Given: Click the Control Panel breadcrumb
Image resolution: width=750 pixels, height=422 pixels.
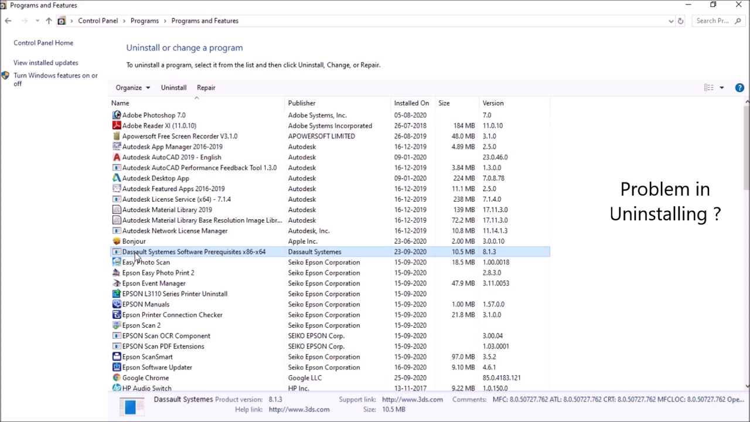Looking at the screenshot, I should pyautogui.click(x=98, y=21).
